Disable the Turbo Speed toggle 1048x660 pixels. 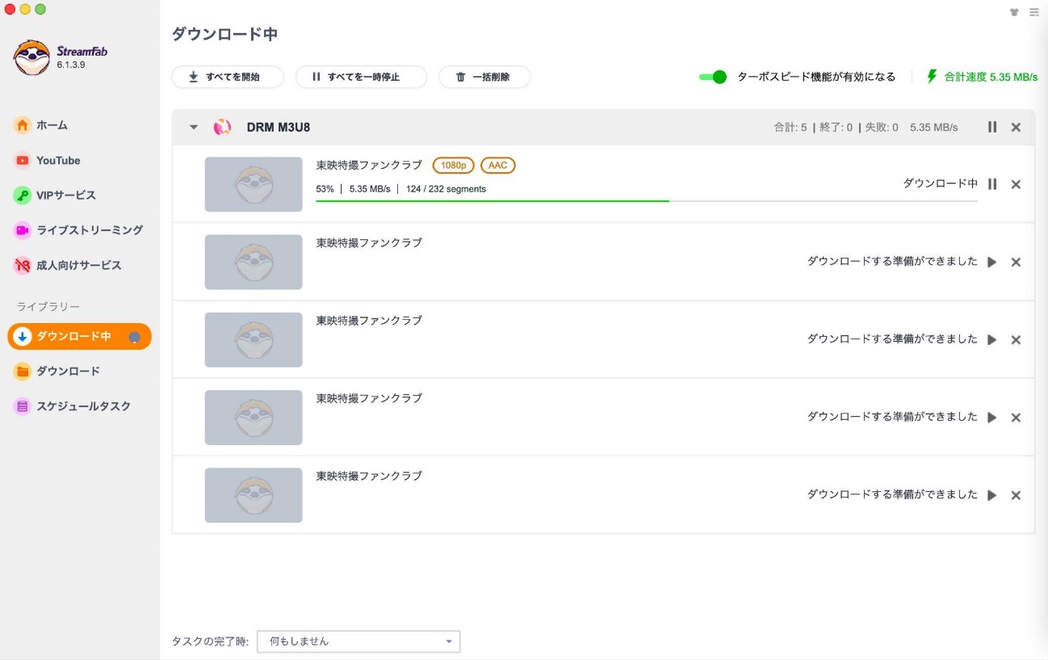(x=713, y=77)
